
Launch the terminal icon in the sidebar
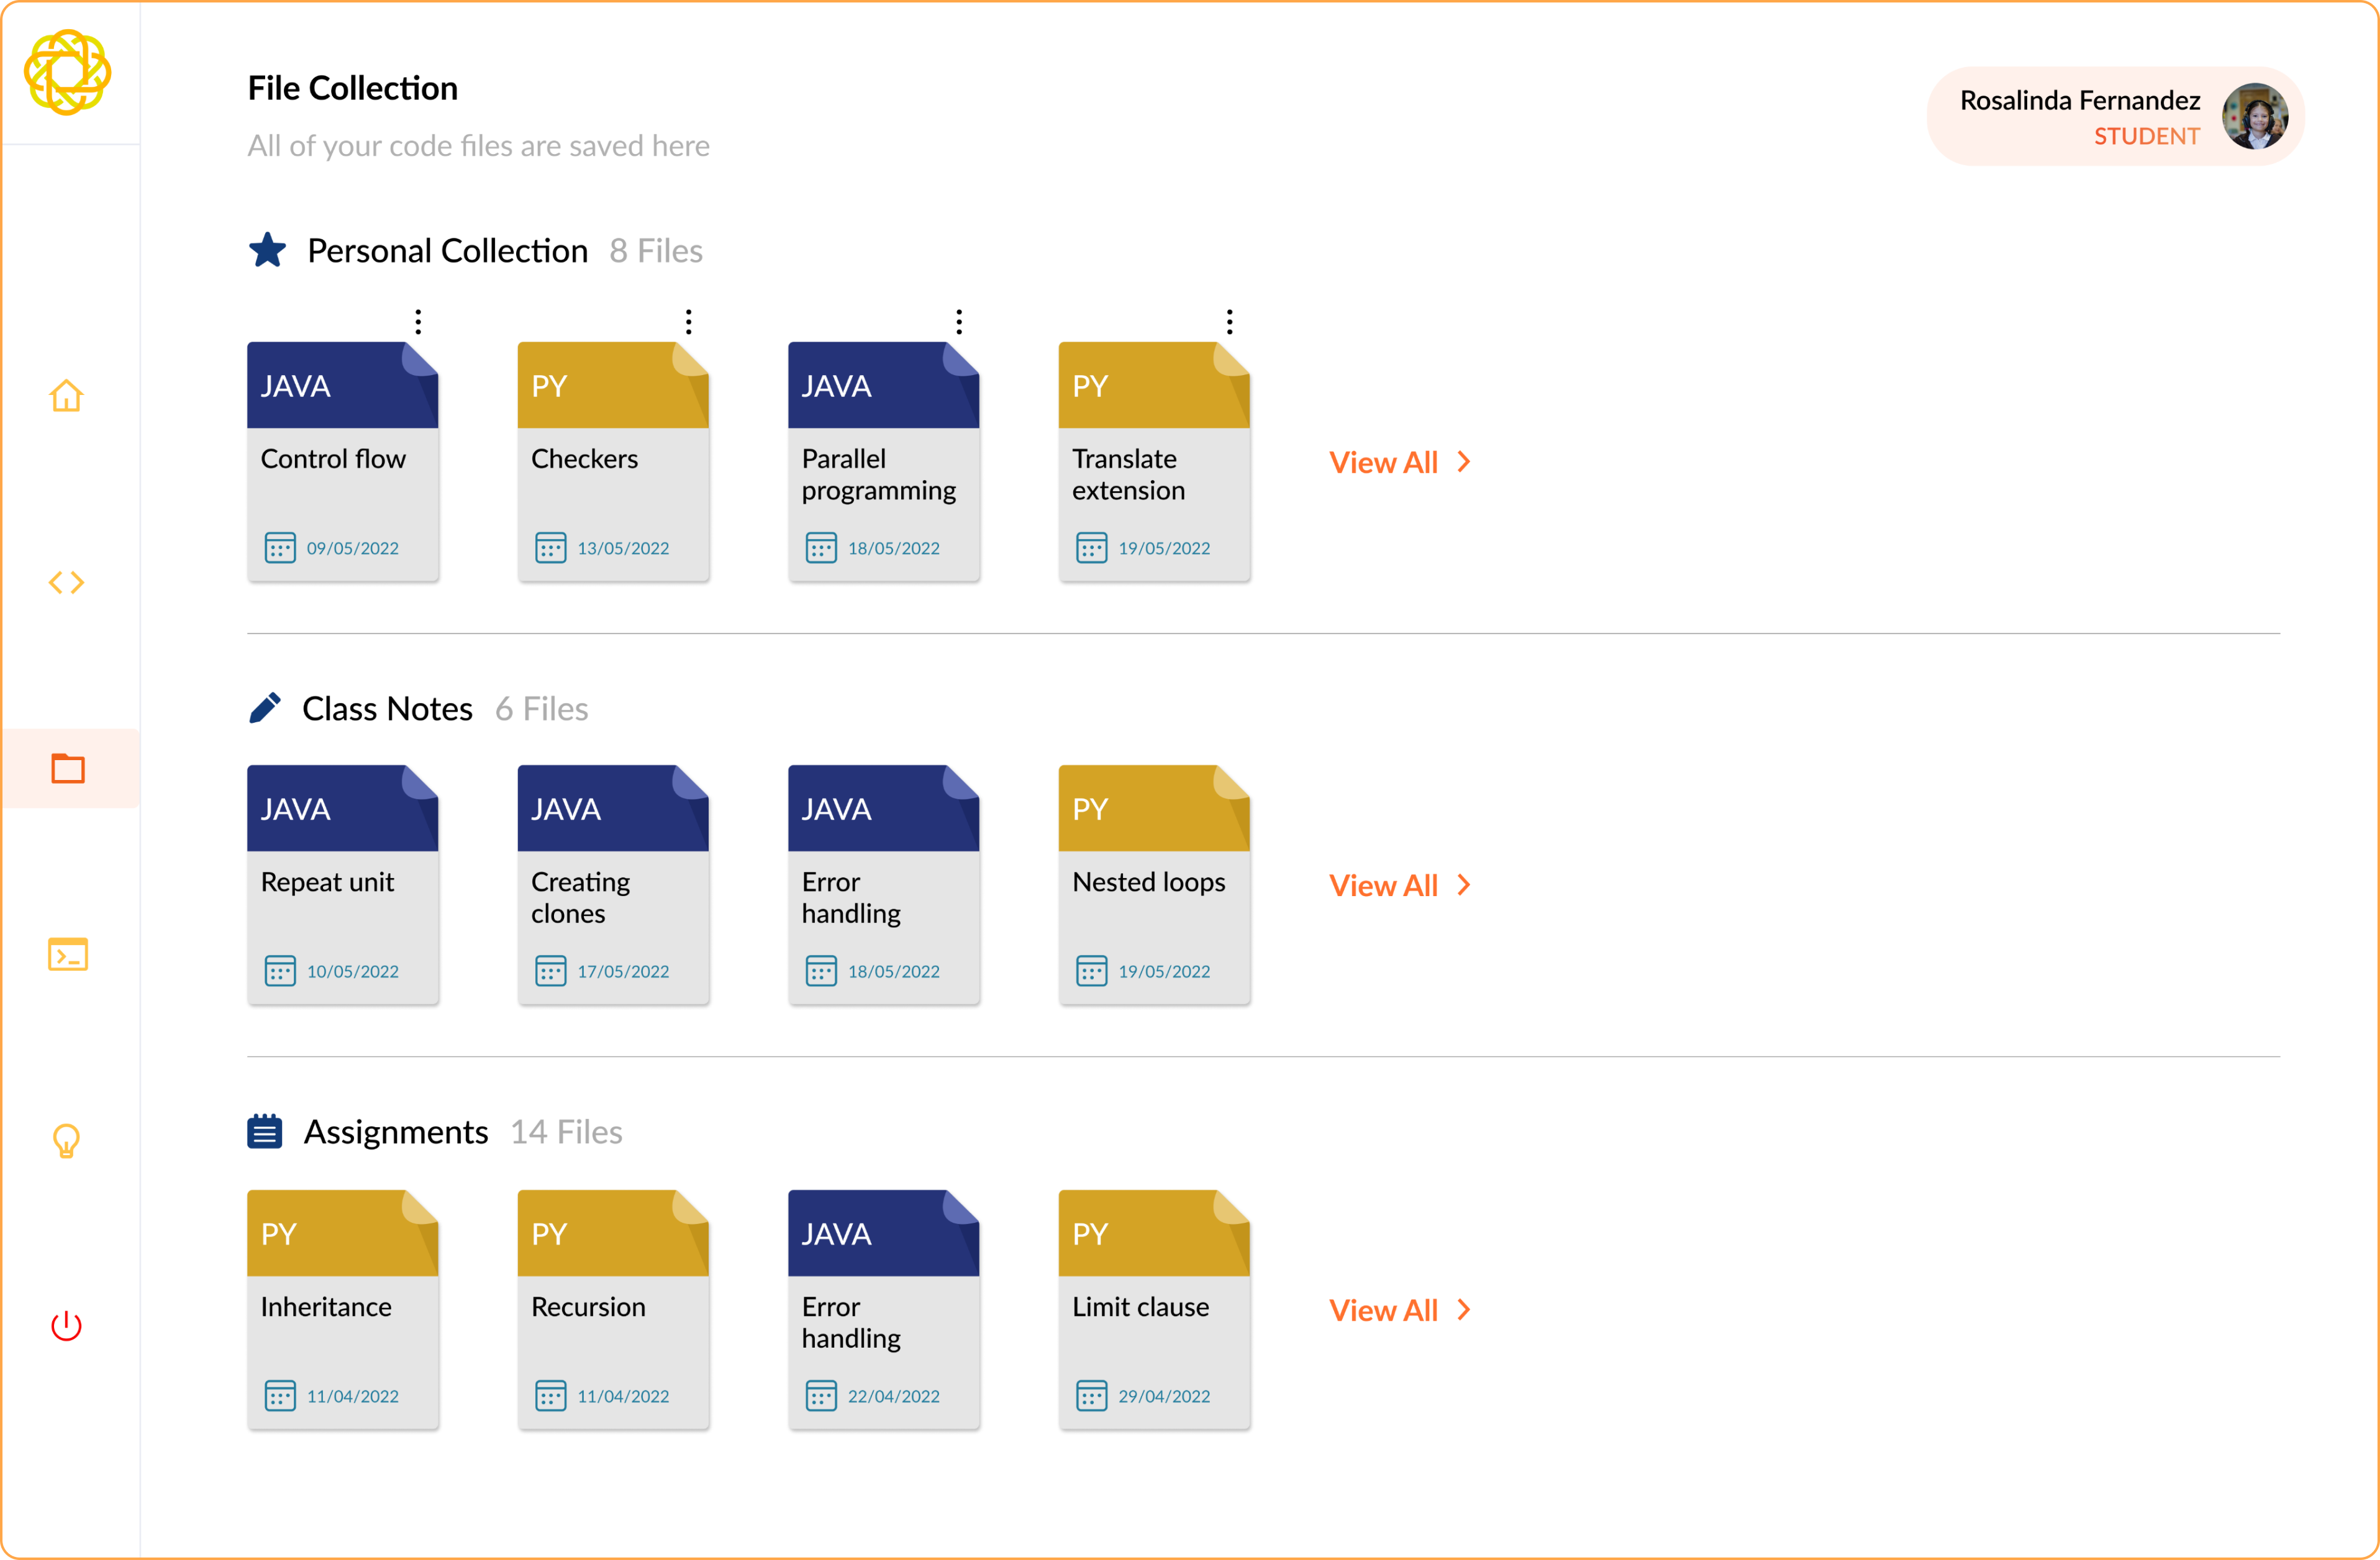pyautogui.click(x=66, y=955)
